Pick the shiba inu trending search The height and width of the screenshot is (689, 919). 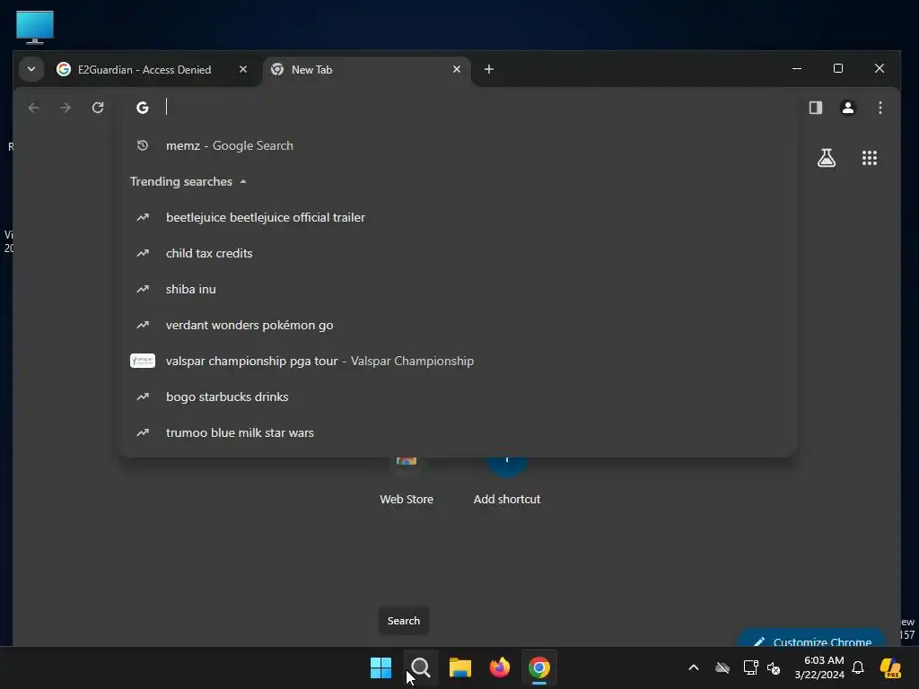tap(457, 289)
